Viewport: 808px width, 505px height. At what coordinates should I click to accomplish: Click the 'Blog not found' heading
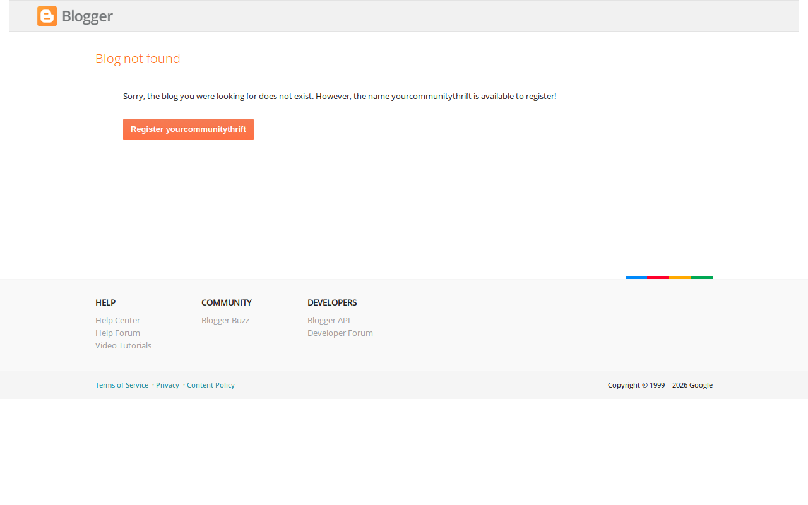[138, 59]
